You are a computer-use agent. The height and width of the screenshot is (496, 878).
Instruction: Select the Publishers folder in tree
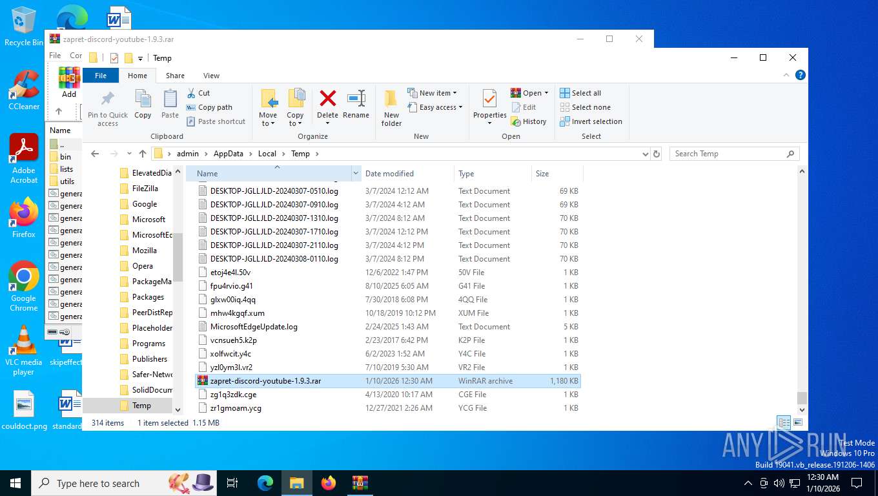coord(145,359)
